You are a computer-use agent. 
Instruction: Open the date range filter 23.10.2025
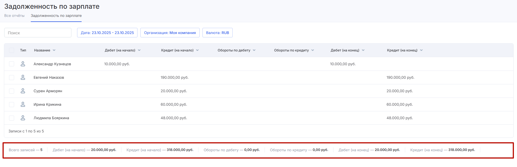click(107, 33)
